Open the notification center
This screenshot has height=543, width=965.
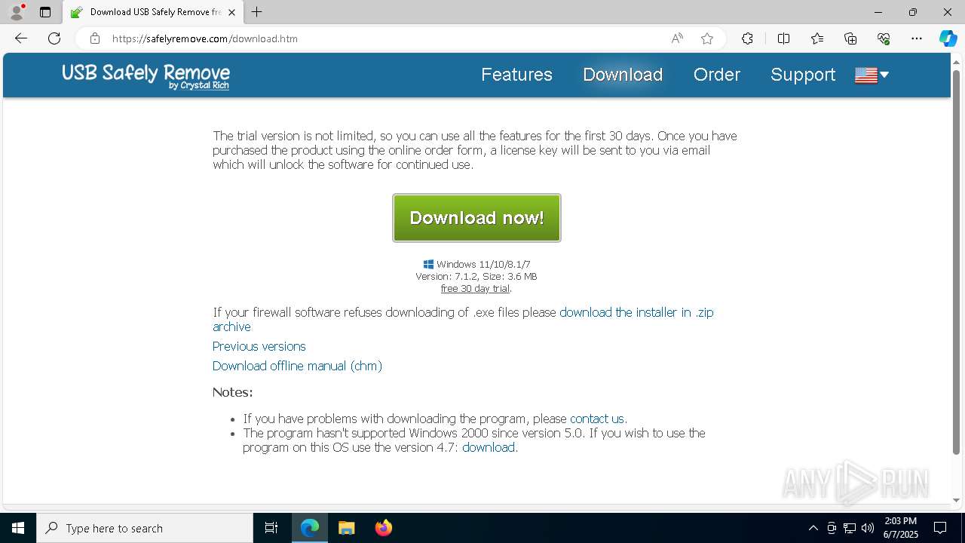coord(940,528)
